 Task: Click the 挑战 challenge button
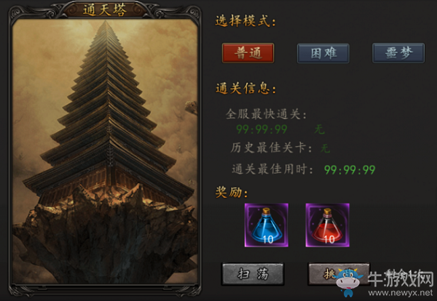tap(339, 274)
